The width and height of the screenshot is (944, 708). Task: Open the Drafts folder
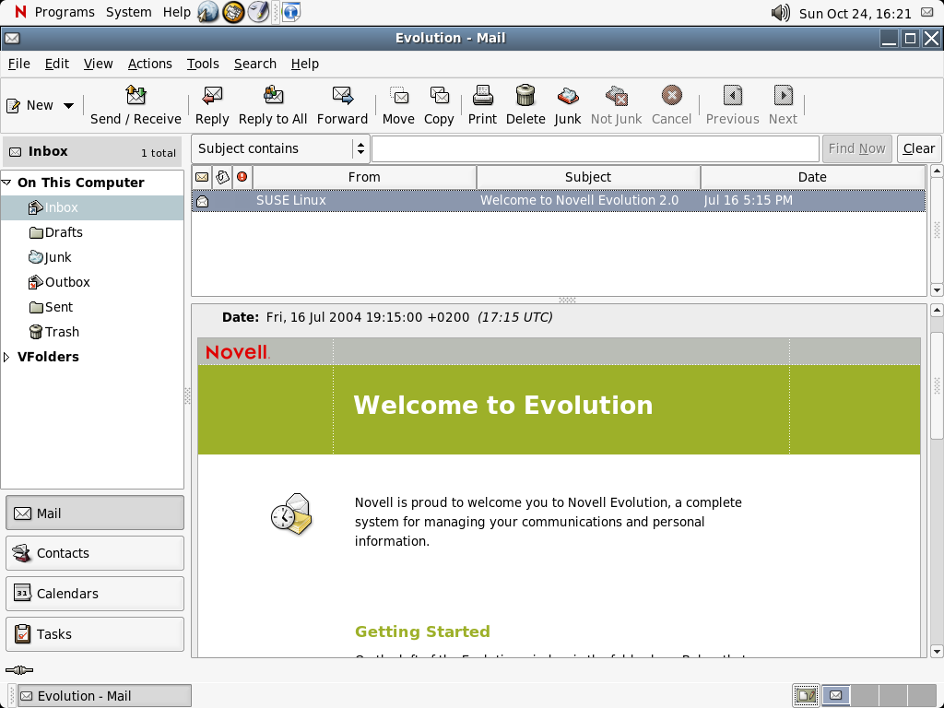tap(56, 232)
